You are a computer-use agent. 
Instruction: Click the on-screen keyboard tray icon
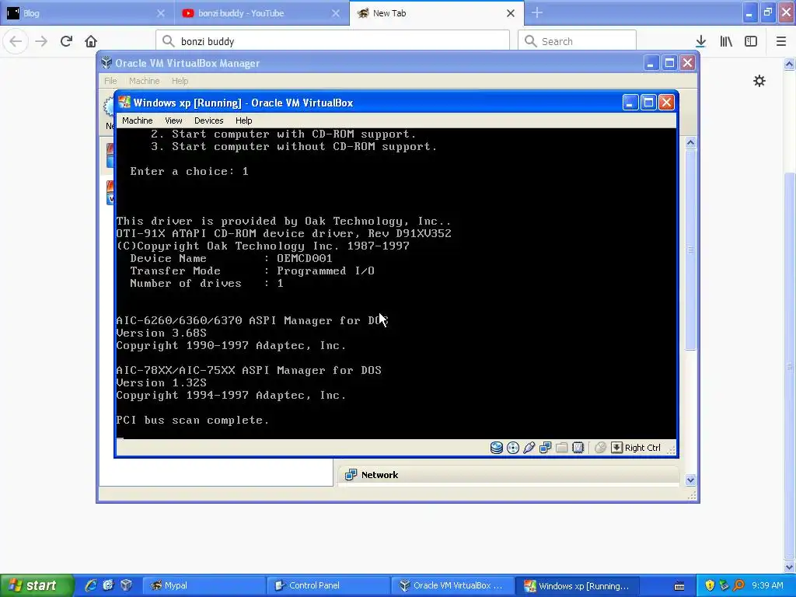[679, 586]
